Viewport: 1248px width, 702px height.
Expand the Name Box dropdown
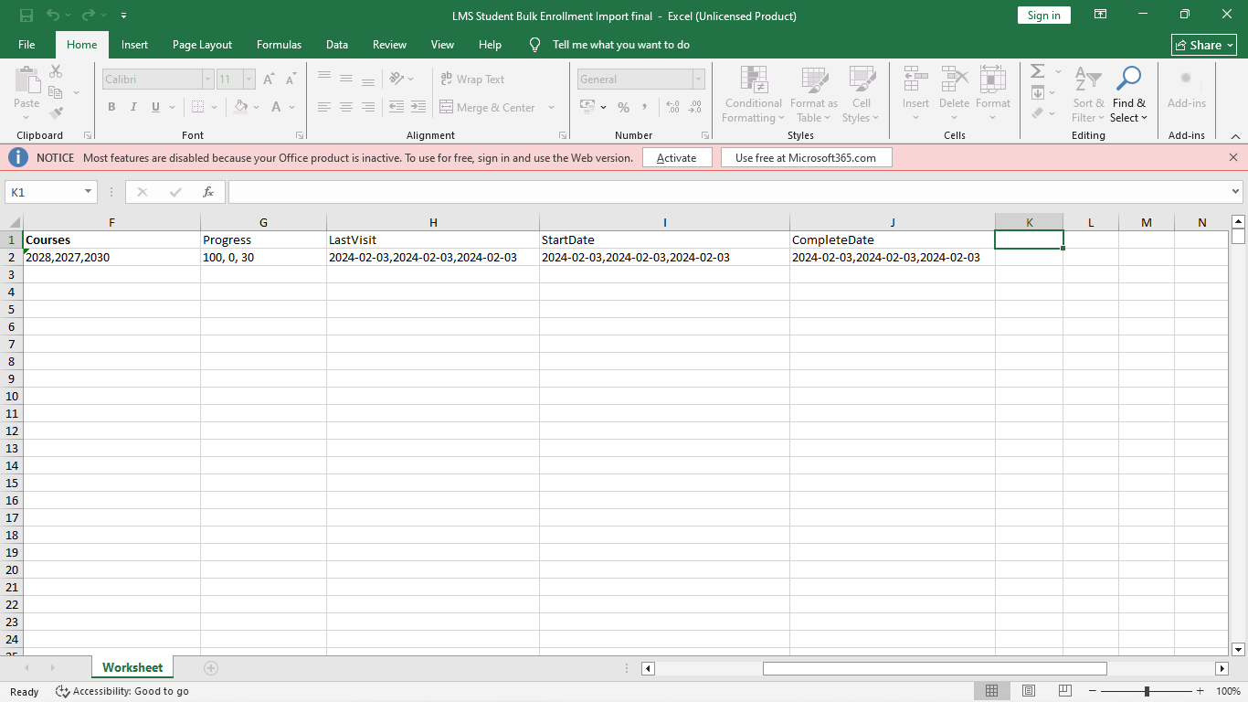pyautogui.click(x=89, y=192)
